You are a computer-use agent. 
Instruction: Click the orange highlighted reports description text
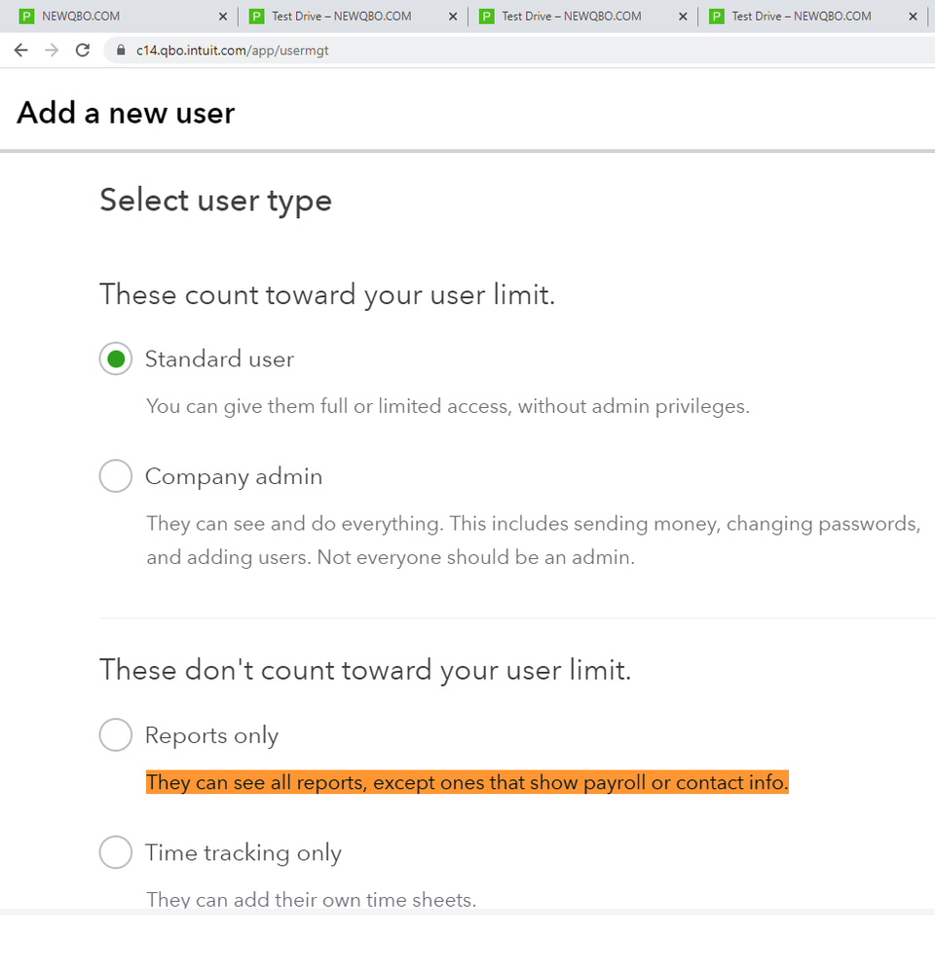[x=467, y=783]
